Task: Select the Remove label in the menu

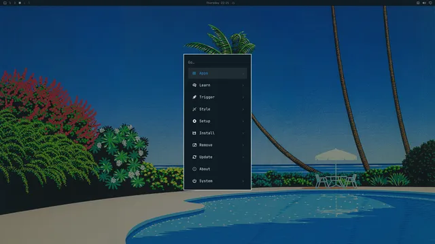Action: click(x=205, y=145)
